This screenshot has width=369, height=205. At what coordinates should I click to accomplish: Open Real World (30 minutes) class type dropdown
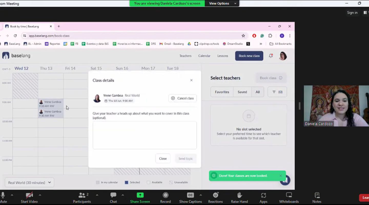(x=29, y=182)
